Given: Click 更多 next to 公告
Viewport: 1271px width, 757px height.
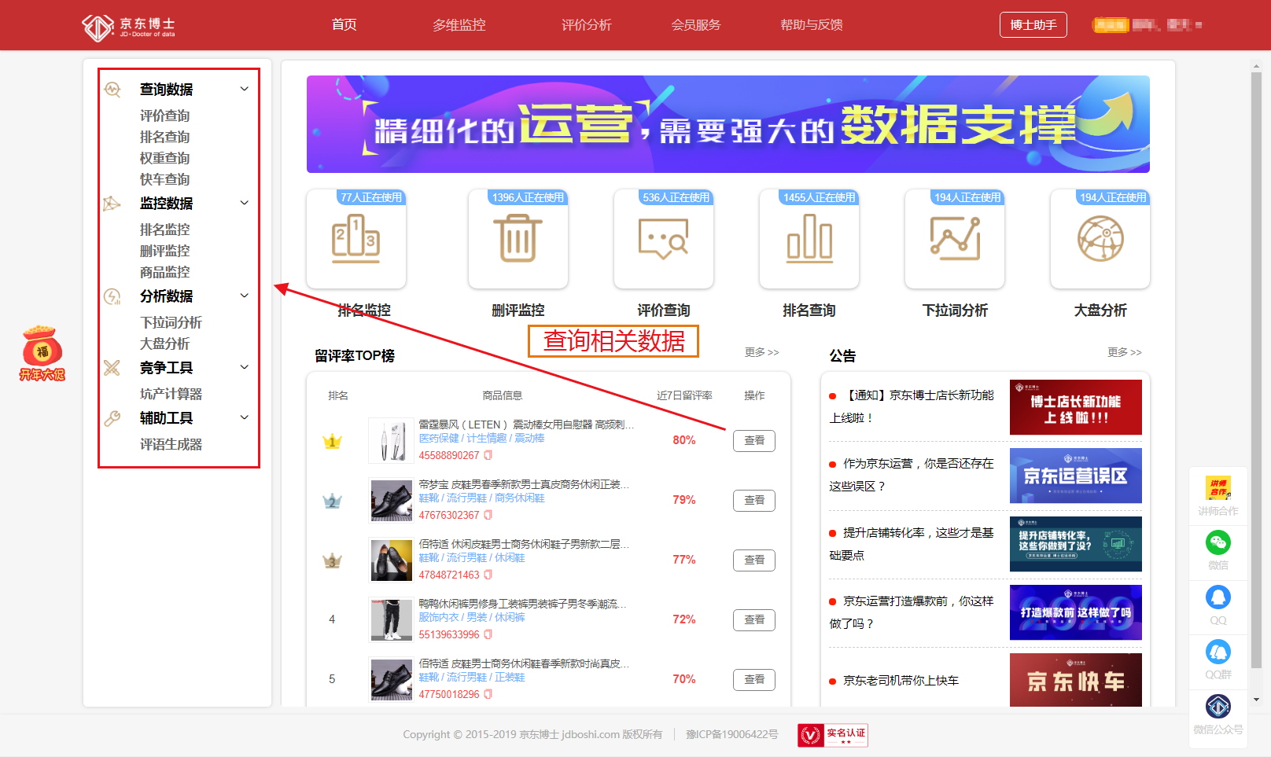Looking at the screenshot, I should (x=1125, y=352).
